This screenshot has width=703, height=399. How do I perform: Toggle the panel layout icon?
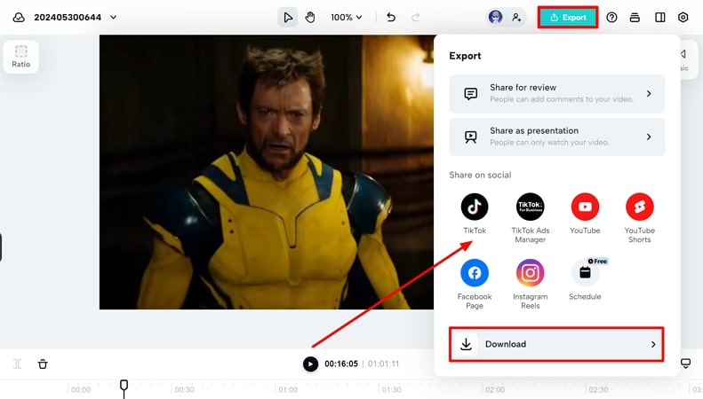pyautogui.click(x=659, y=17)
